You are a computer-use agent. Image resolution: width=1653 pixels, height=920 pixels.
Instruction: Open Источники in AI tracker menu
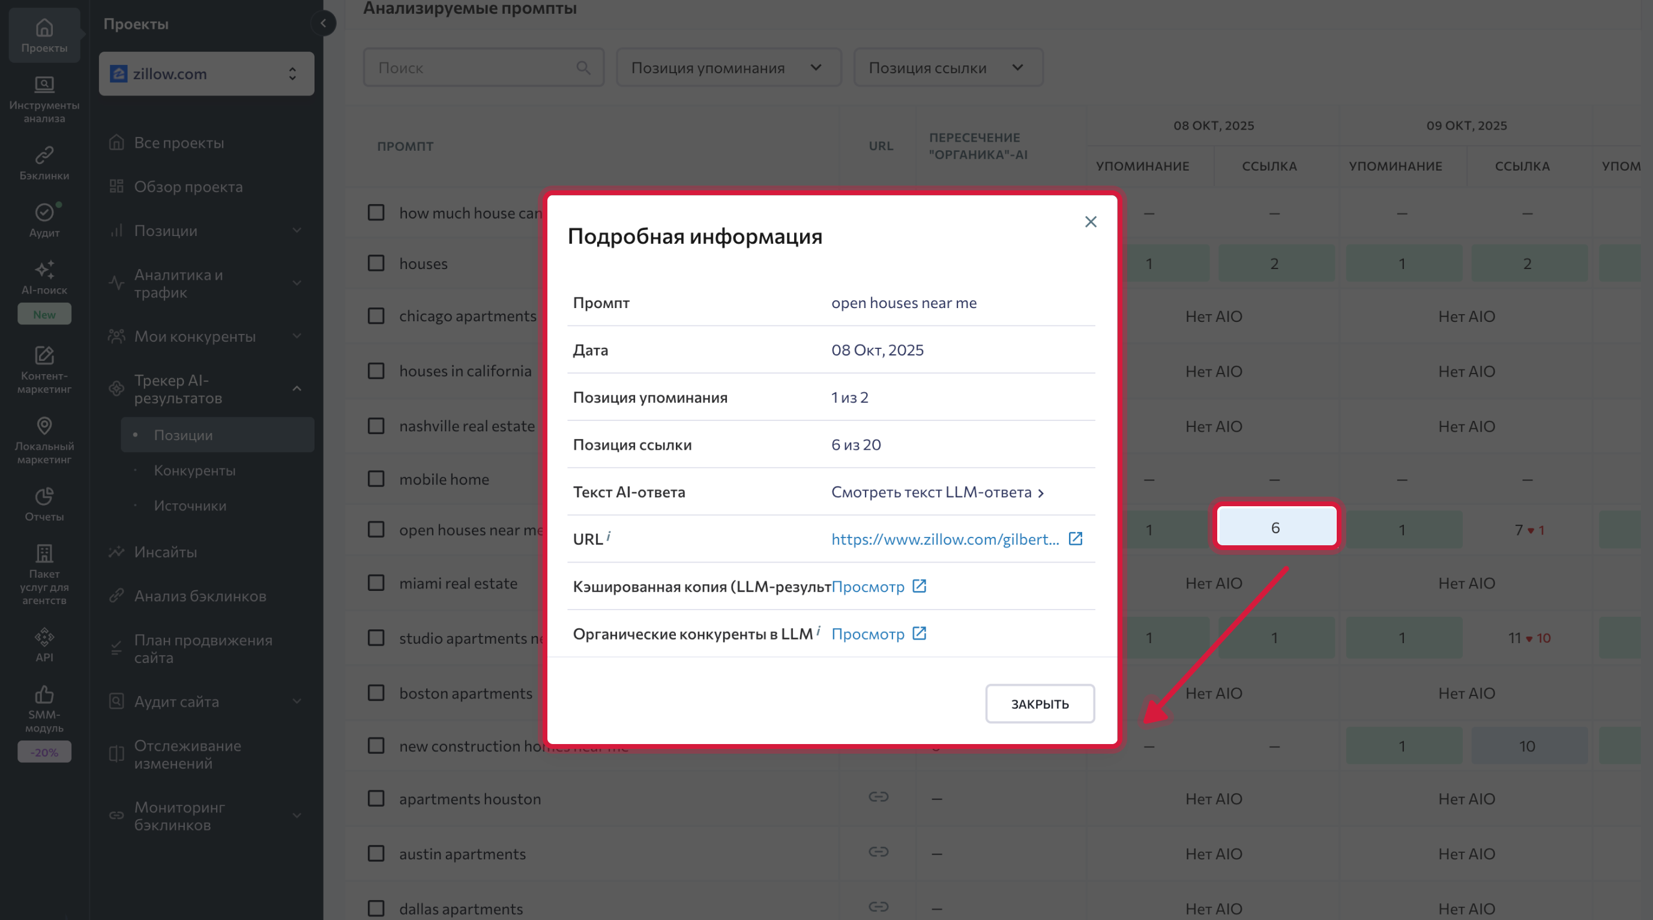[190, 505]
